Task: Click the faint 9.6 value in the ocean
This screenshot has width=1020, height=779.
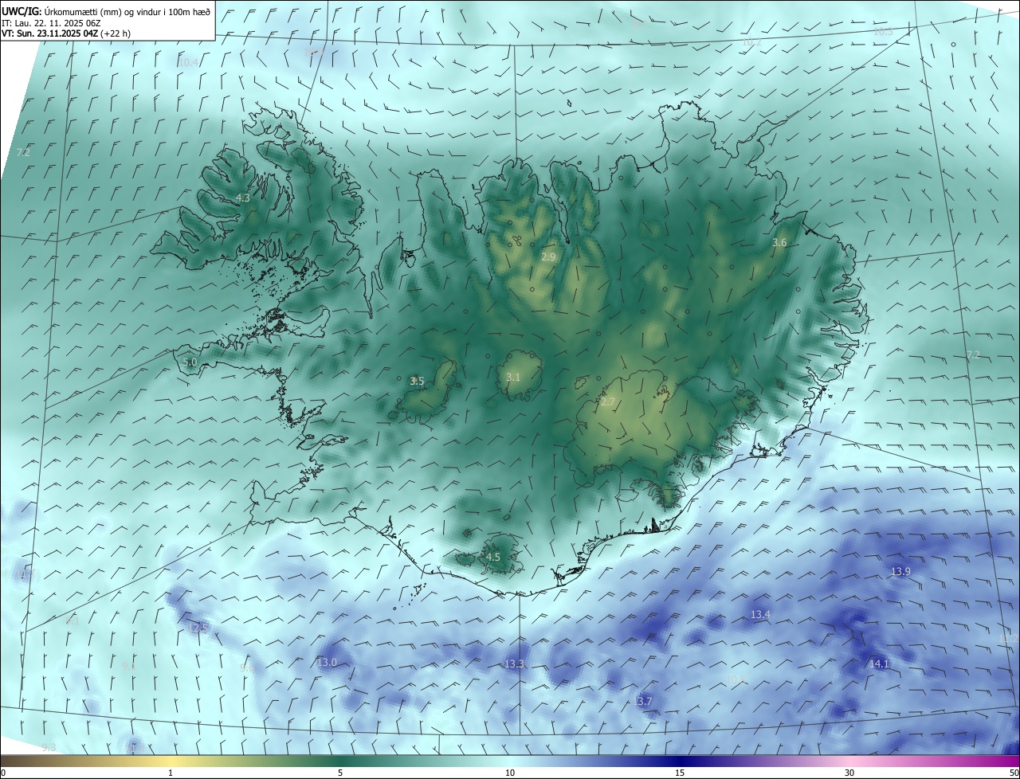Action: point(247,667)
